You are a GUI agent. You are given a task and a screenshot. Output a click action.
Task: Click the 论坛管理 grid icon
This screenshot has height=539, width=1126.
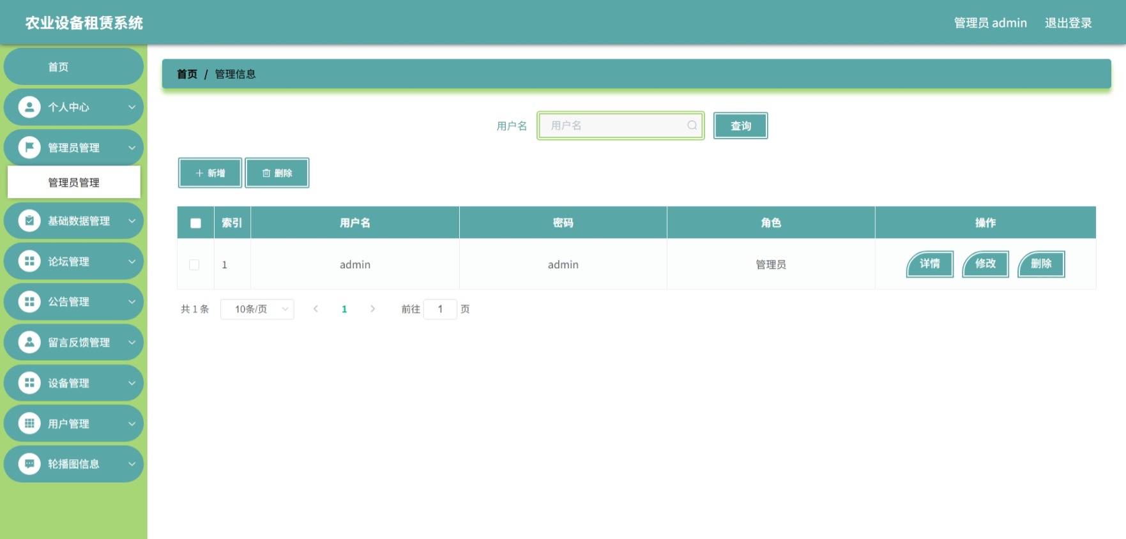click(x=29, y=261)
